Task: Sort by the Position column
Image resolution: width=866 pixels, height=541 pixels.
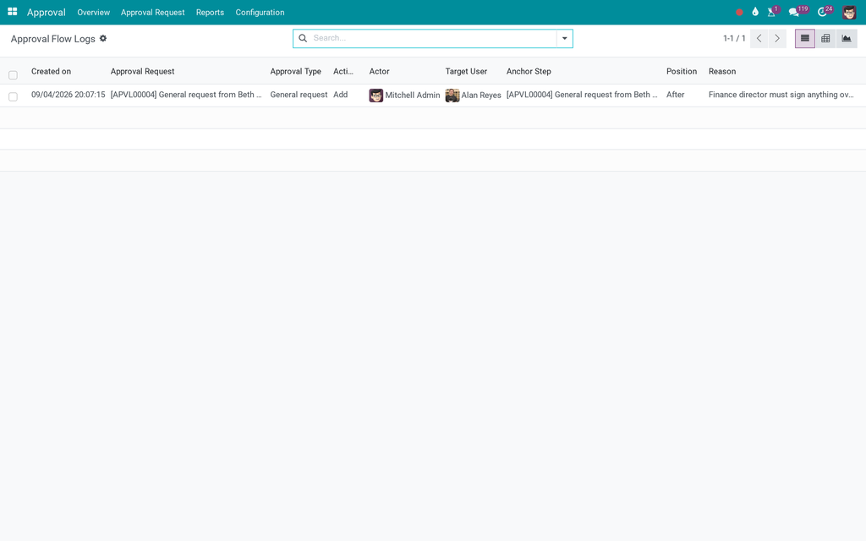Action: 682,71
